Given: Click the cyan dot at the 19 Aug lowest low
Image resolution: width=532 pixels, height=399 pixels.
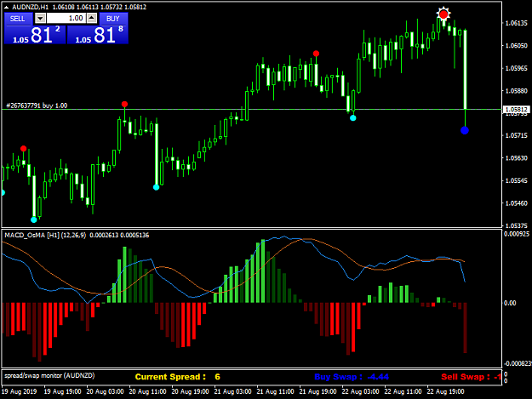Looking at the screenshot, I should [33, 219].
